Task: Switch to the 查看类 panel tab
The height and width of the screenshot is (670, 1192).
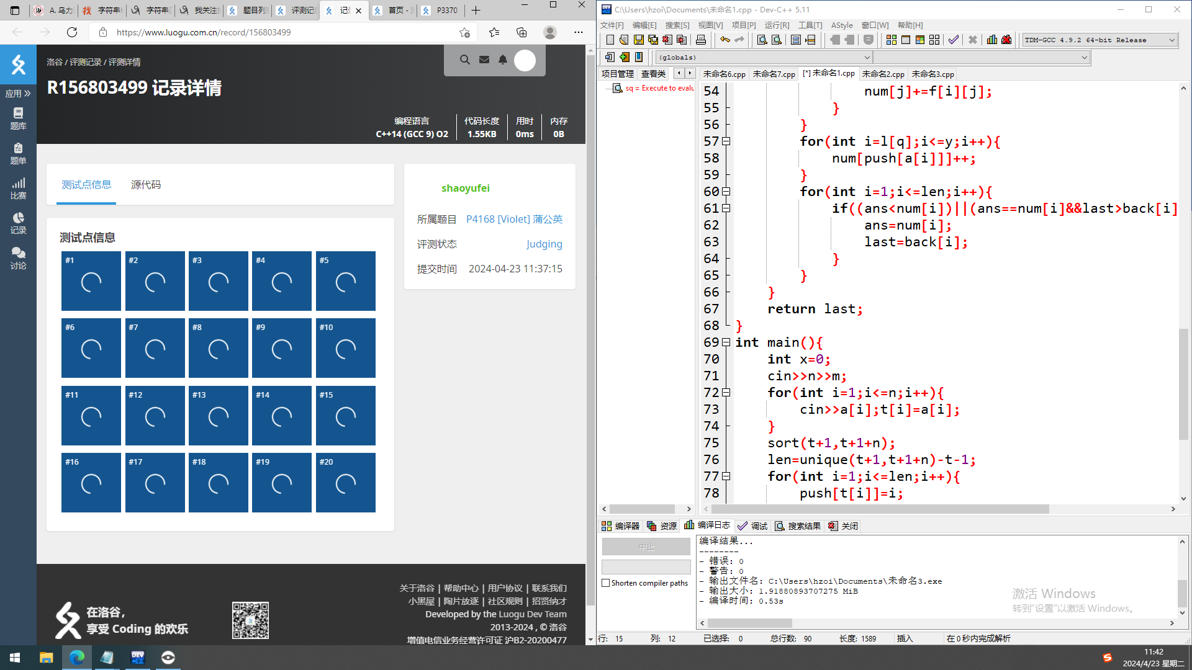Action: point(653,74)
